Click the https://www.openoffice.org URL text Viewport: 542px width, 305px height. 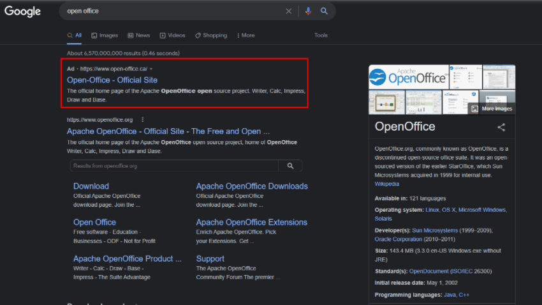point(99,120)
